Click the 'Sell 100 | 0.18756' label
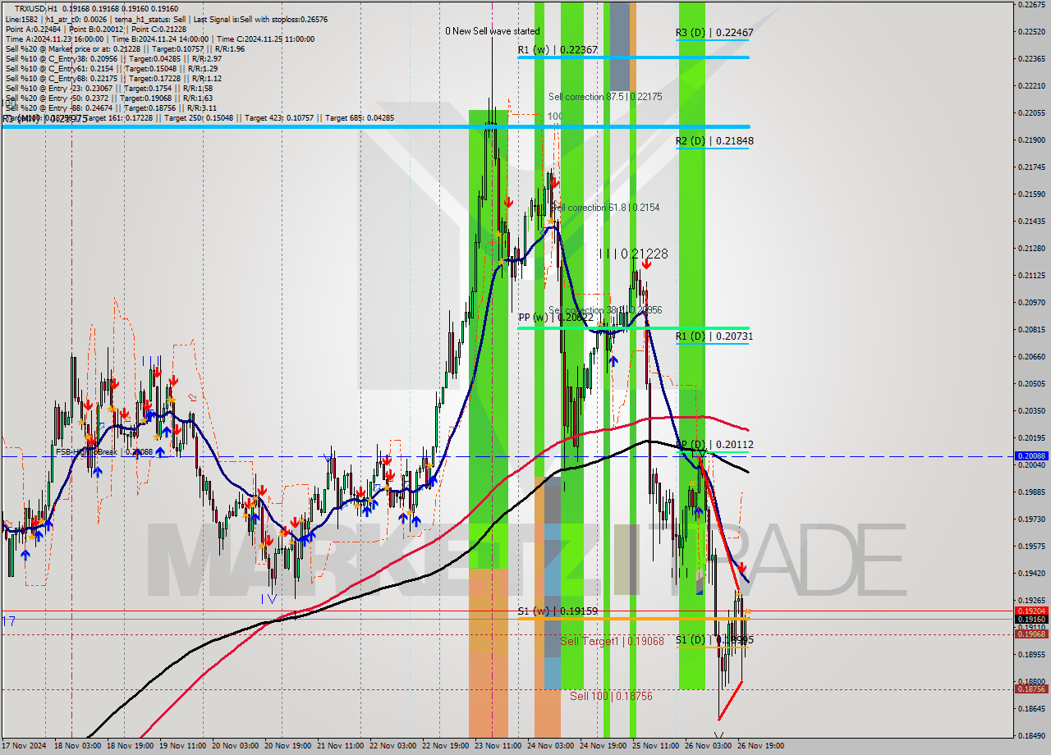This screenshot has height=755, width=1051. [x=611, y=696]
